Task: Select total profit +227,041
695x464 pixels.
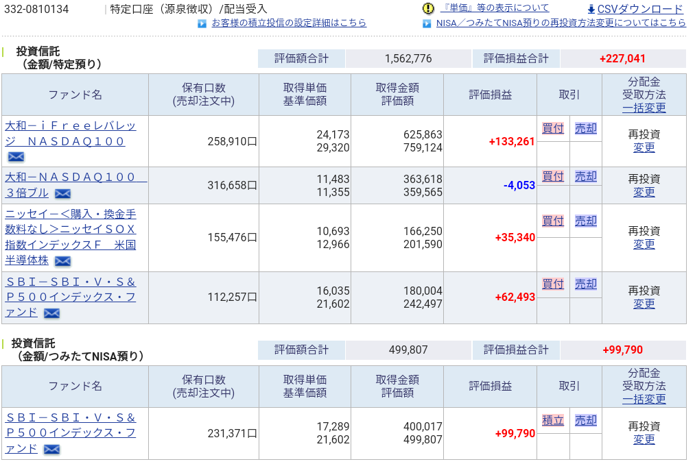Action: (x=622, y=58)
